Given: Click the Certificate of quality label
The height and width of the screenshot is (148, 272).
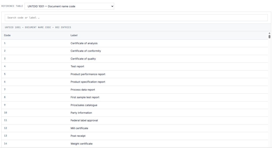Looking at the screenshot, I should (x=83, y=59).
